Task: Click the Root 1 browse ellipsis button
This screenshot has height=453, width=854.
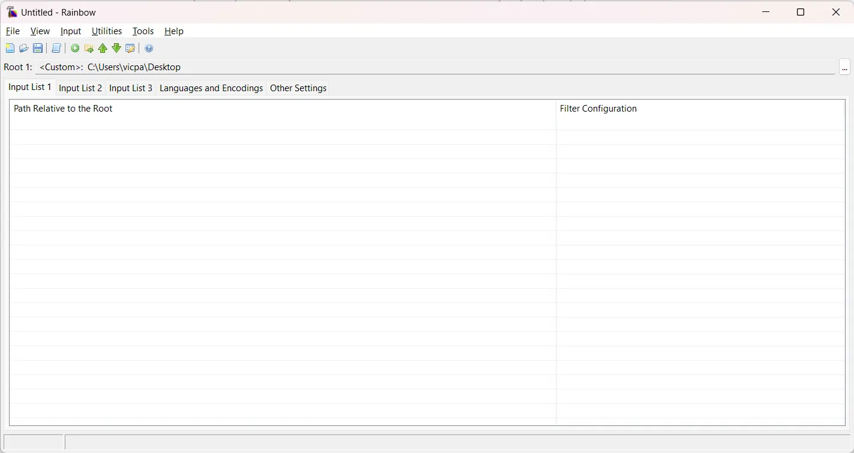Action: click(844, 67)
